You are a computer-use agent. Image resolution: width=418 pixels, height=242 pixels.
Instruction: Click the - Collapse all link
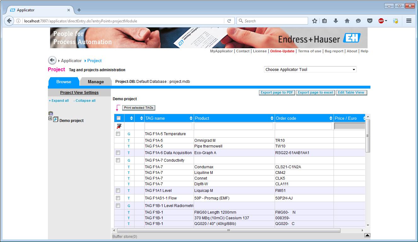84,101
